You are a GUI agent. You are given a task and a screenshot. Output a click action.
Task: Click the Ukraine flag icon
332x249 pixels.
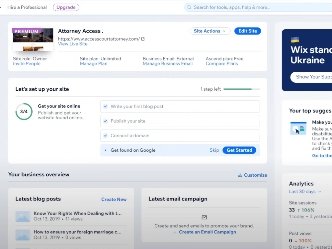pyautogui.click(x=295, y=40)
